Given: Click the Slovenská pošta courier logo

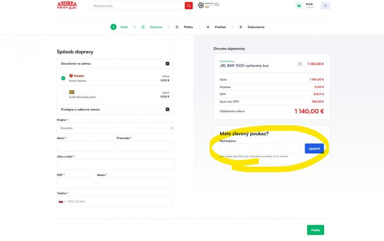Looking at the screenshot, I should 72,92.
